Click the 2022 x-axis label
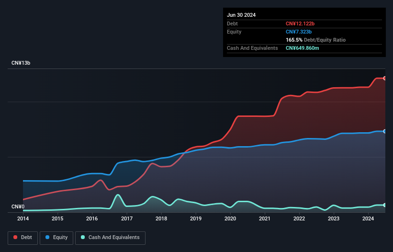The height and width of the screenshot is (252, 393). pyautogui.click(x=299, y=218)
